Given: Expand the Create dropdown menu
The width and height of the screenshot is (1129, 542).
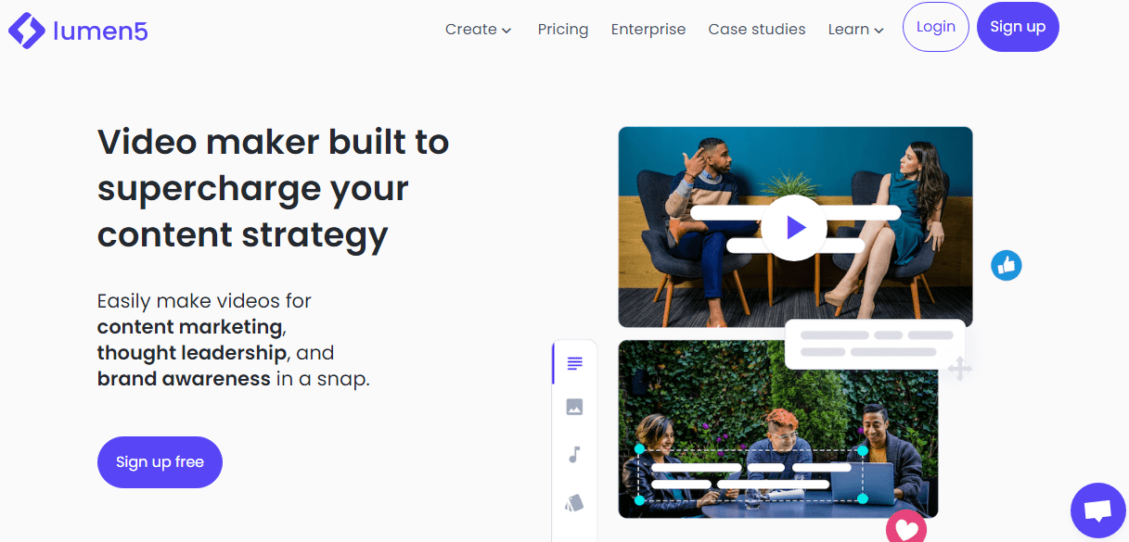Looking at the screenshot, I should click(478, 30).
